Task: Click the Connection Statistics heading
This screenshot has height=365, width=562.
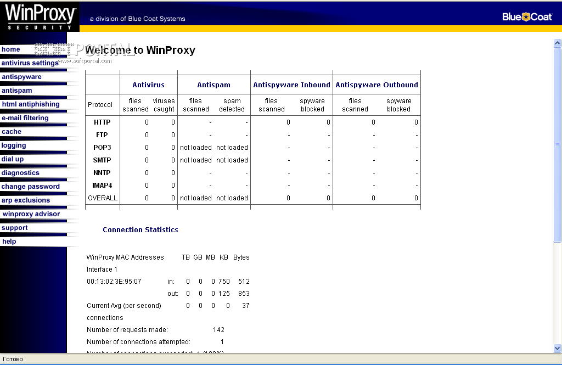Action: [x=140, y=230]
